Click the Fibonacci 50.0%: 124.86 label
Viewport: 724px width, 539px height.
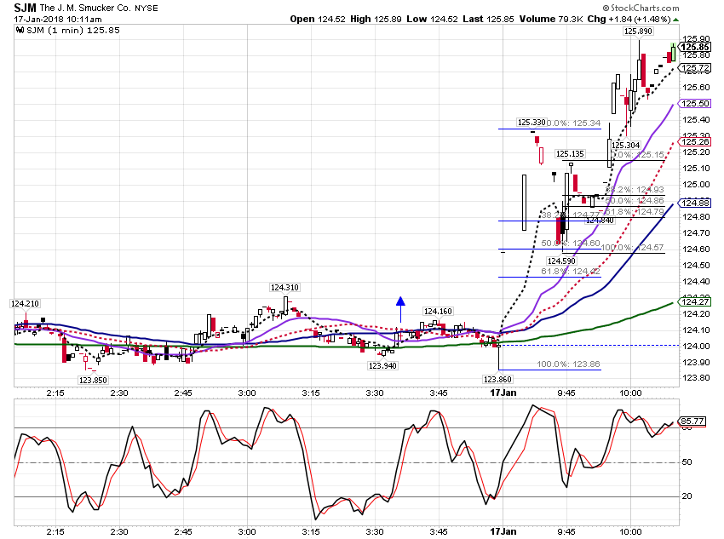tap(635, 201)
